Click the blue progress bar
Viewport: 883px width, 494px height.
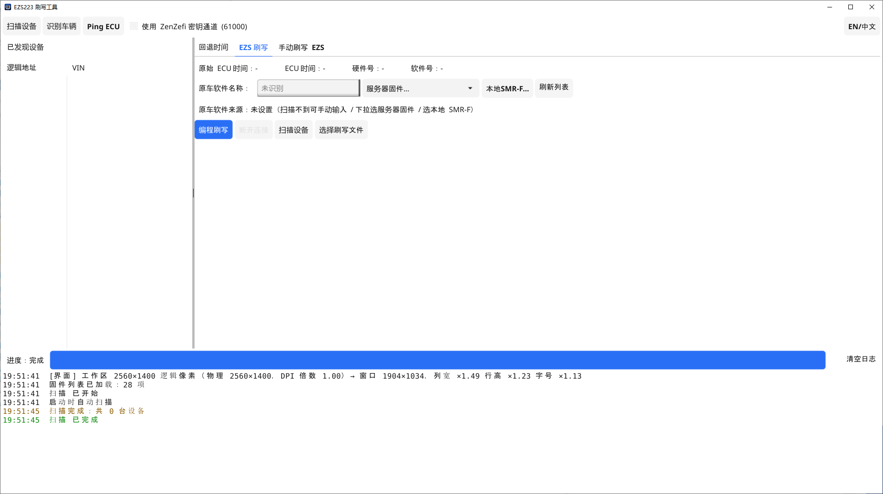coord(438,360)
